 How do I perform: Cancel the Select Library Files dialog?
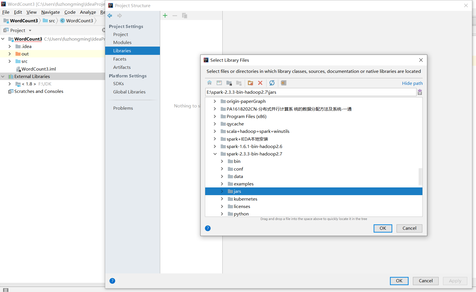[x=409, y=228]
